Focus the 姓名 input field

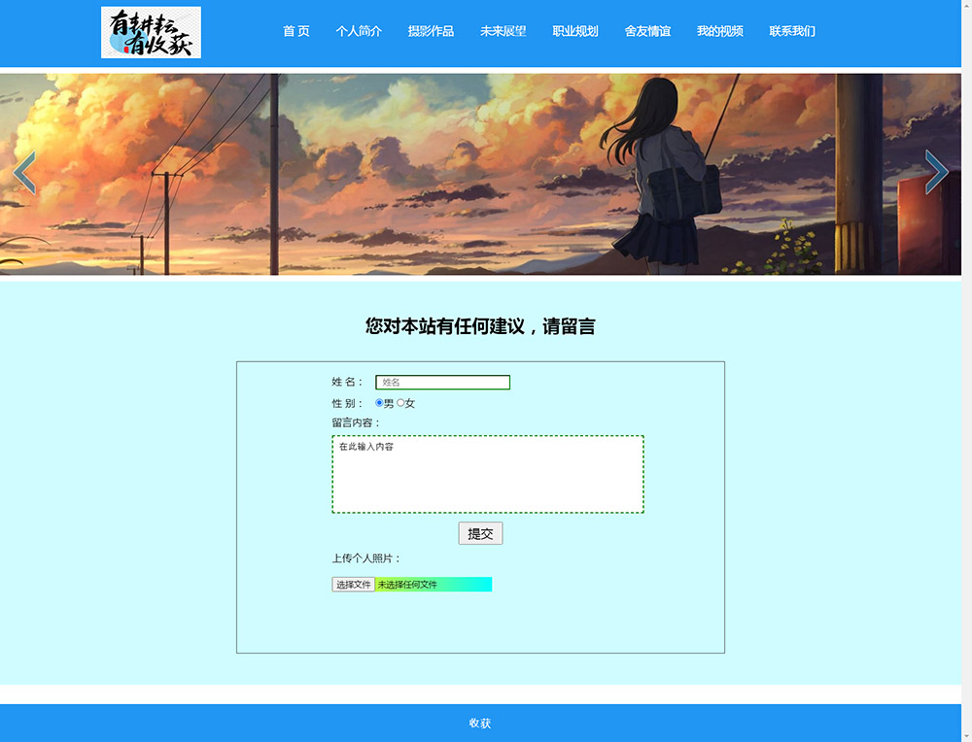[442, 382]
